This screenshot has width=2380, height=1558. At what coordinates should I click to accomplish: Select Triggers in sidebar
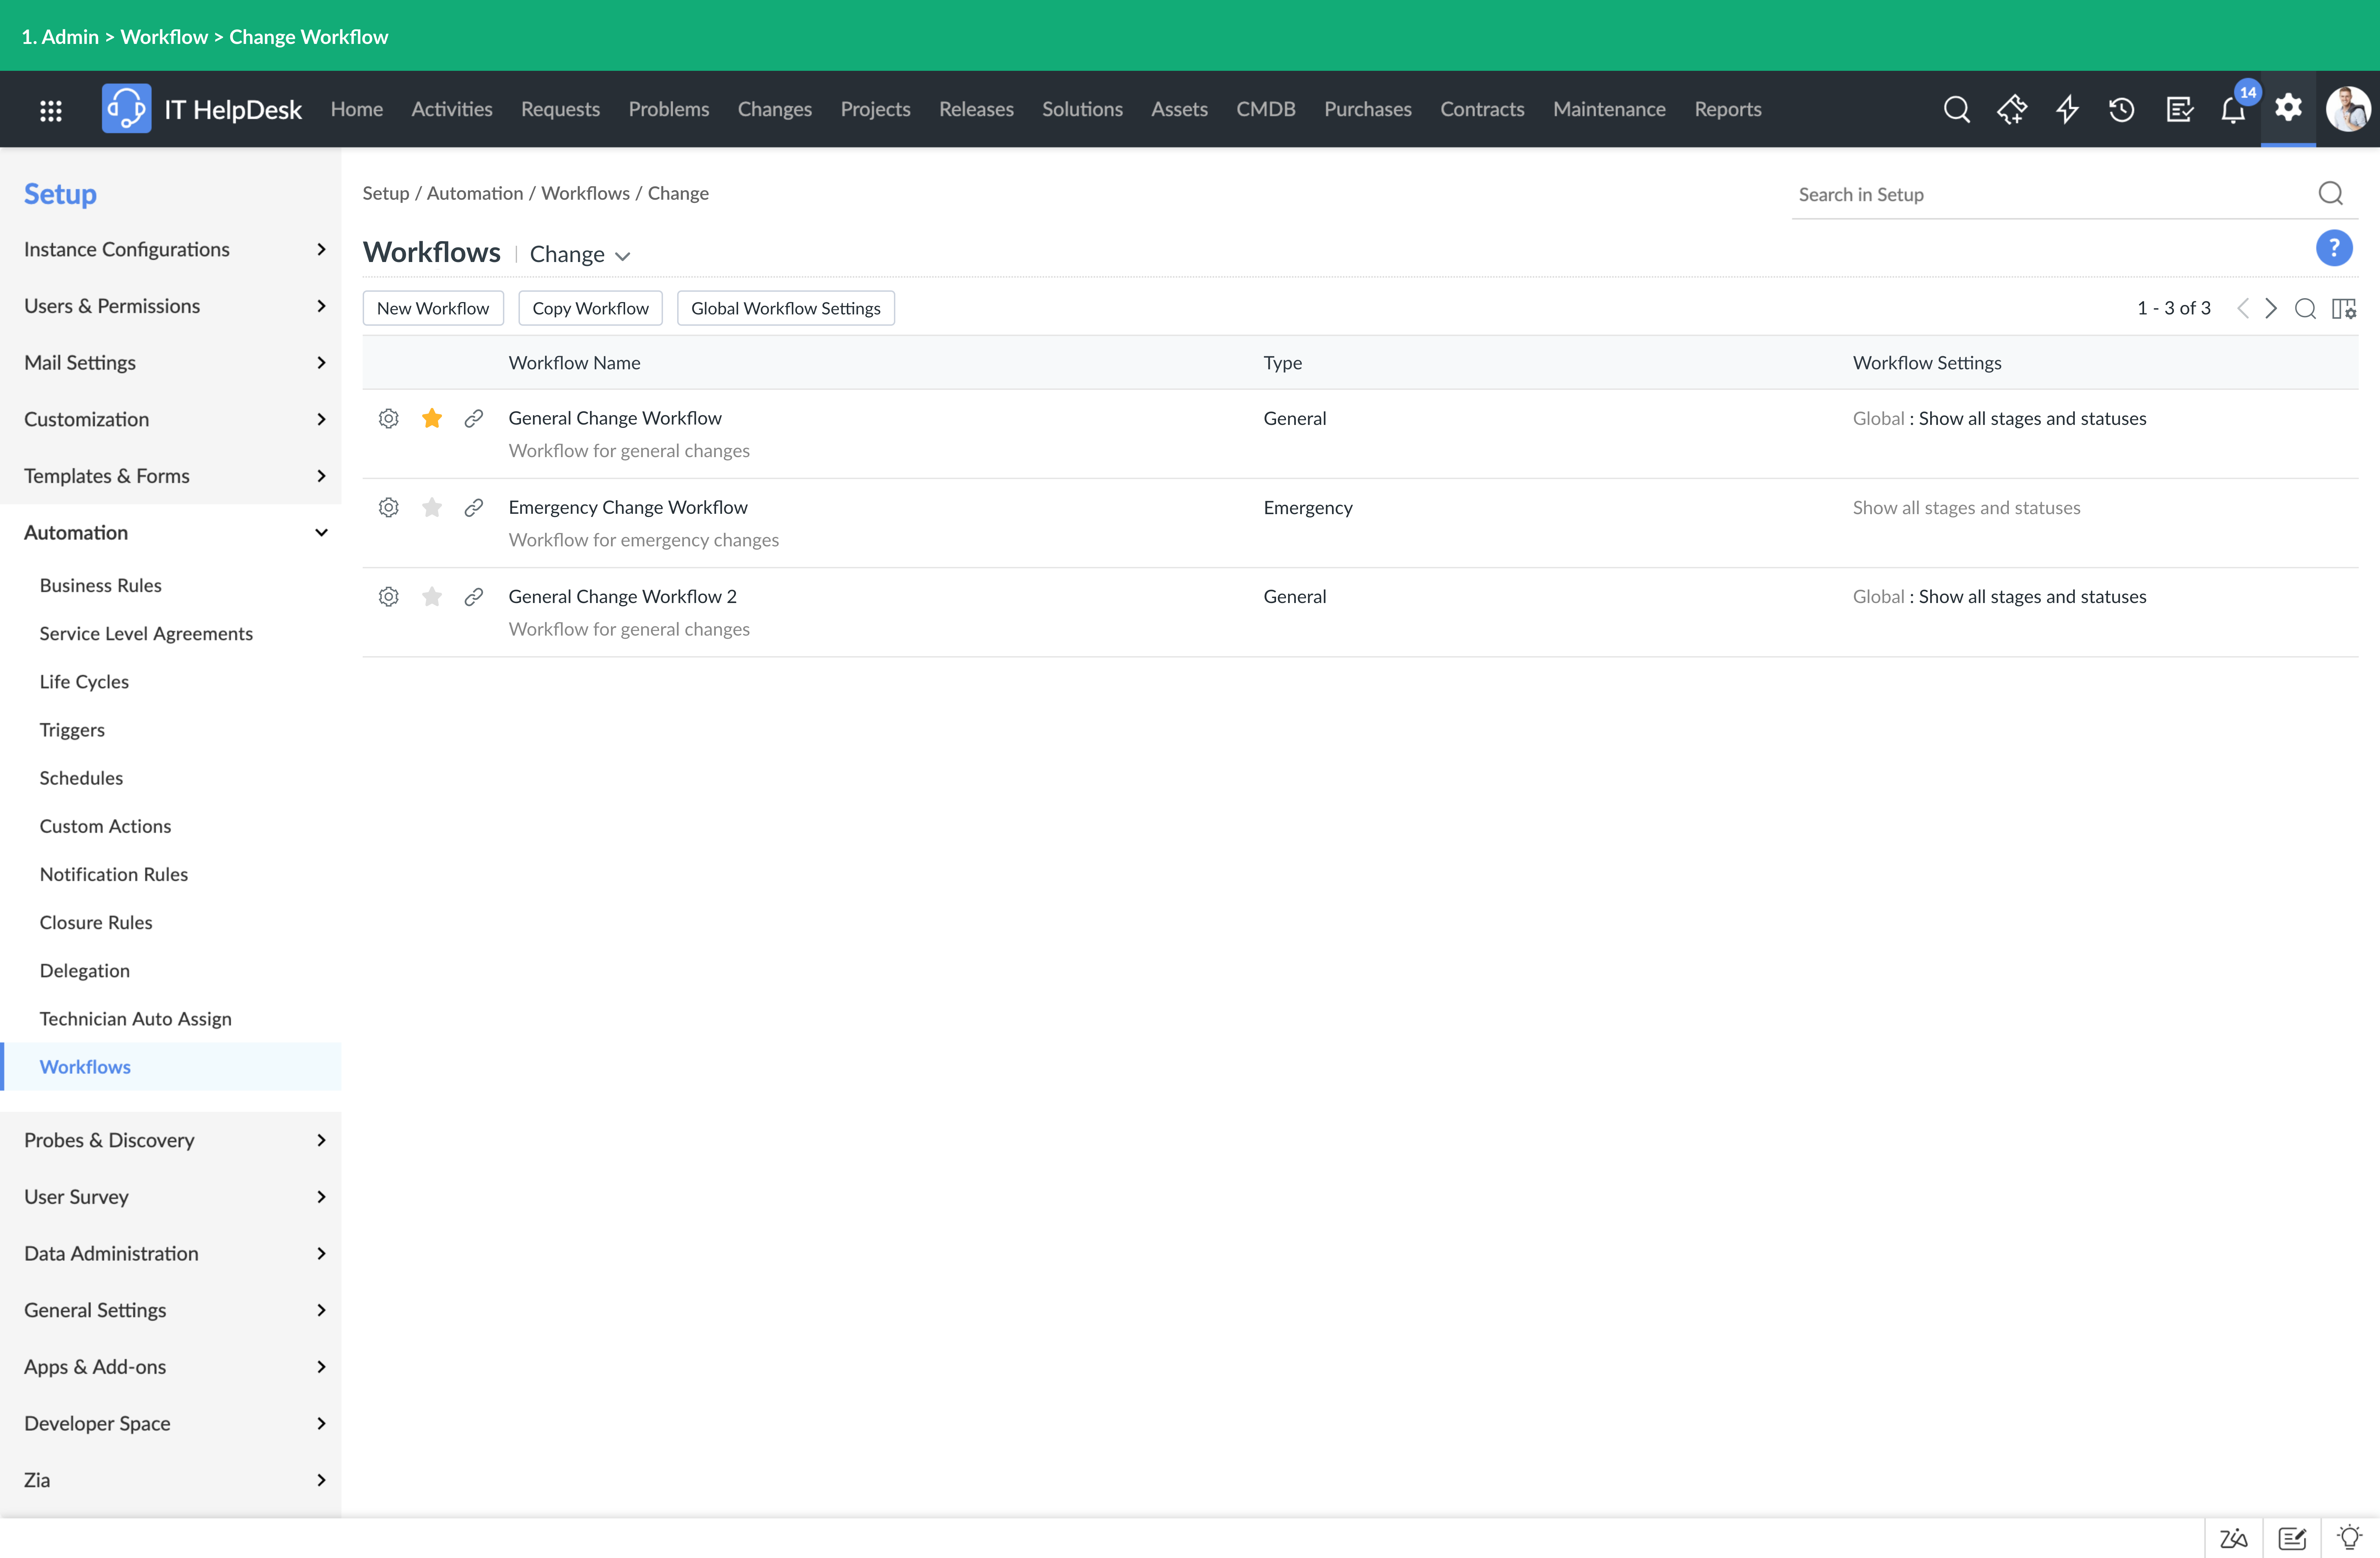click(x=72, y=730)
